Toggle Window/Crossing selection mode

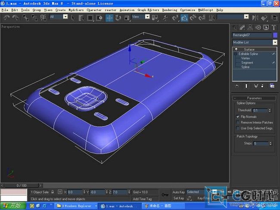click(99, 18)
